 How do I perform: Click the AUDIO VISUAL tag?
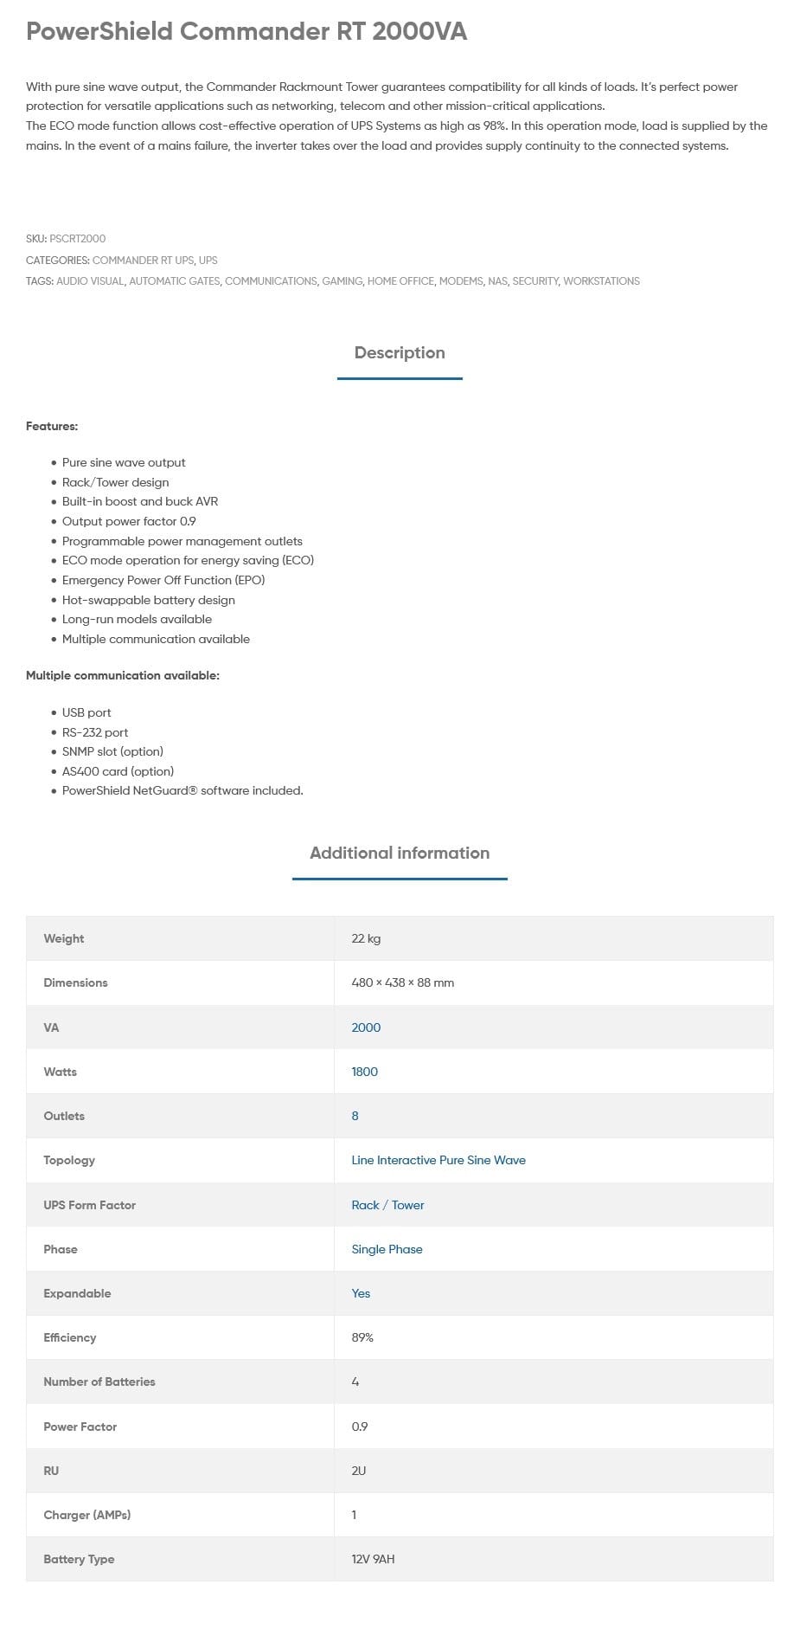pyautogui.click(x=90, y=281)
